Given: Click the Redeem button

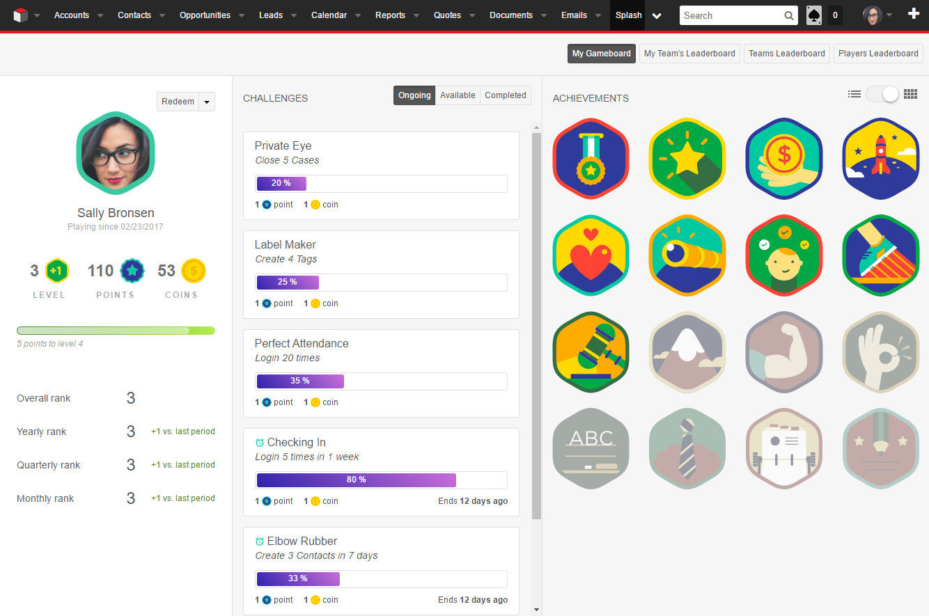Looking at the screenshot, I should (178, 102).
